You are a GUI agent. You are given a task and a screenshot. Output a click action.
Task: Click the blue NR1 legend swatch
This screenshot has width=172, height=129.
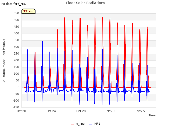90,124
